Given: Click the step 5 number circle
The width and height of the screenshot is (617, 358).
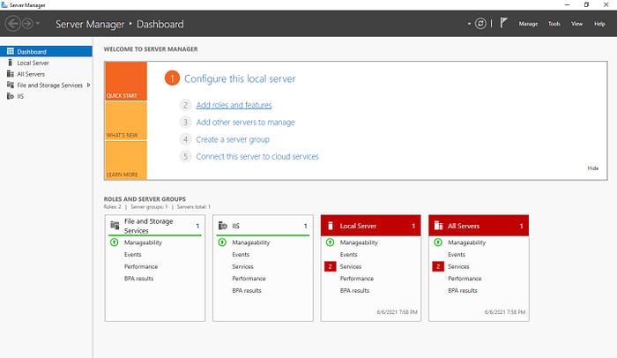Looking at the screenshot, I should [185, 157].
